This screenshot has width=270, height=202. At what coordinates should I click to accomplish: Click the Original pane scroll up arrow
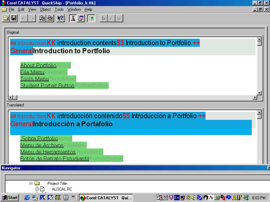click(x=259, y=39)
